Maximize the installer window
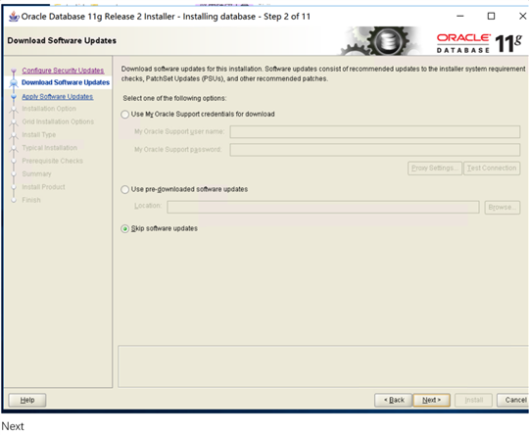This screenshot has width=529, height=435. click(x=491, y=17)
